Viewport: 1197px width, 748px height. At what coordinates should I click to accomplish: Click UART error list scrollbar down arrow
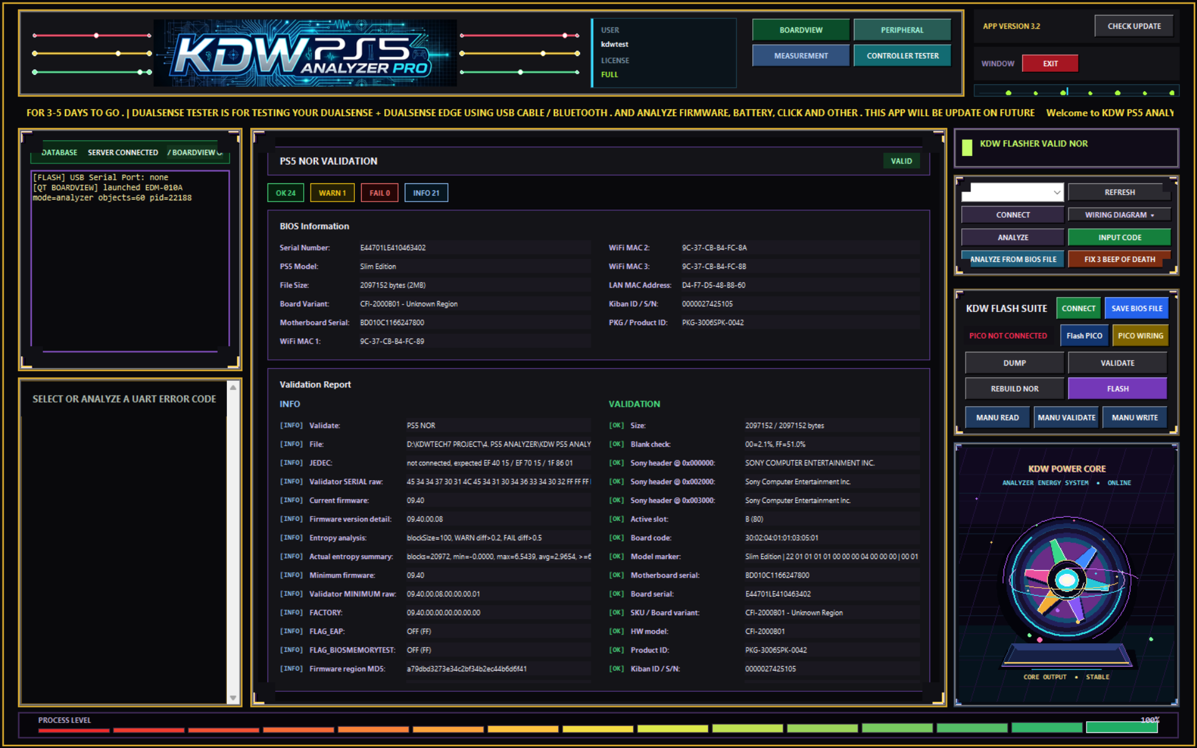tap(233, 698)
